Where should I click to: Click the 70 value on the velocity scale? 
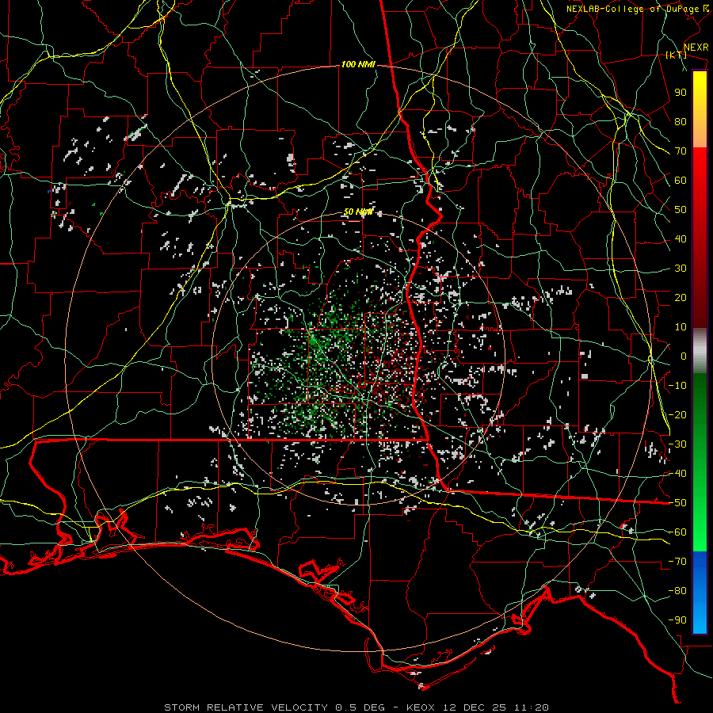[x=681, y=151]
